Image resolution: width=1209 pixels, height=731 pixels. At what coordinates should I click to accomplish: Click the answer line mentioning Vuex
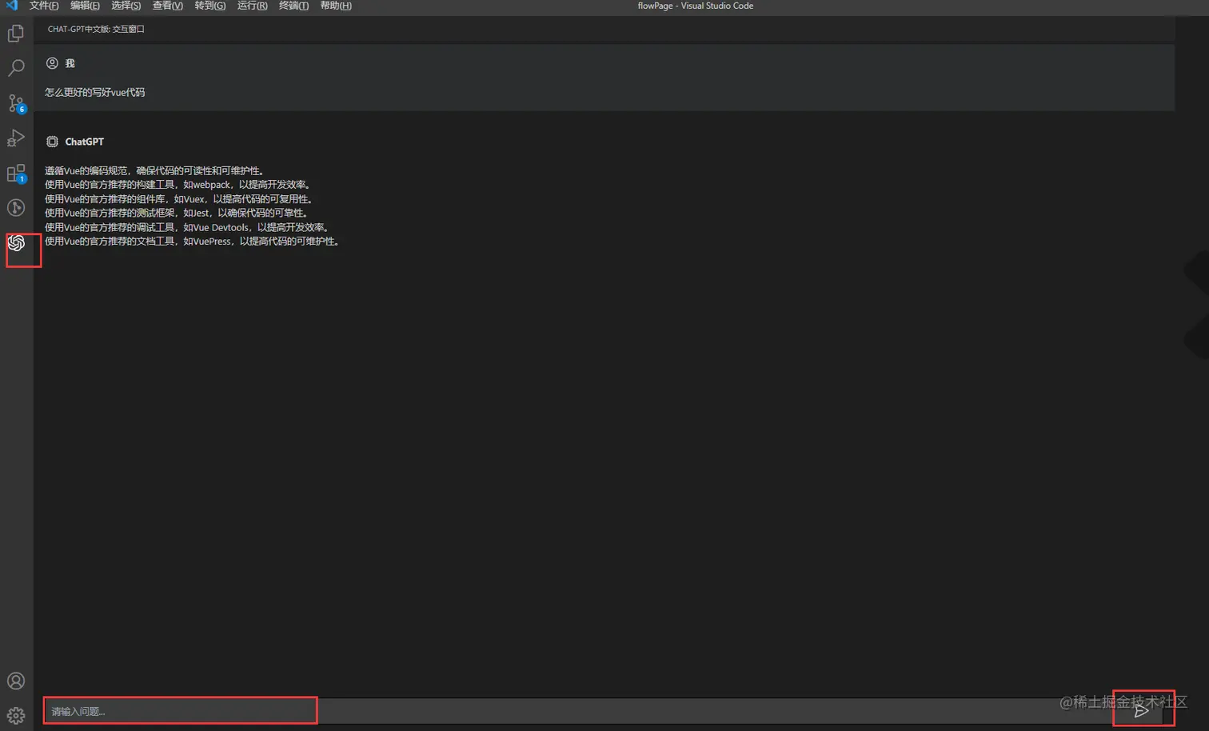point(179,199)
